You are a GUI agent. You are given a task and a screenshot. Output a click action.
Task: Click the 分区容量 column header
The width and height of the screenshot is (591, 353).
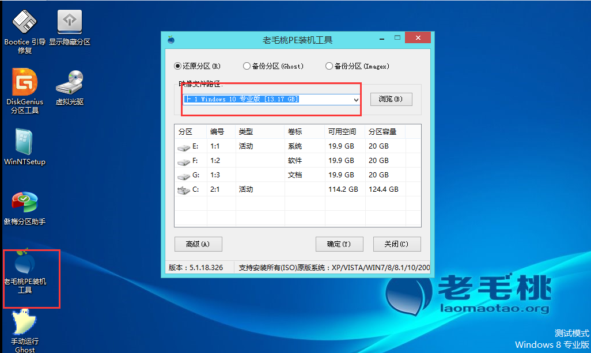pyautogui.click(x=385, y=131)
